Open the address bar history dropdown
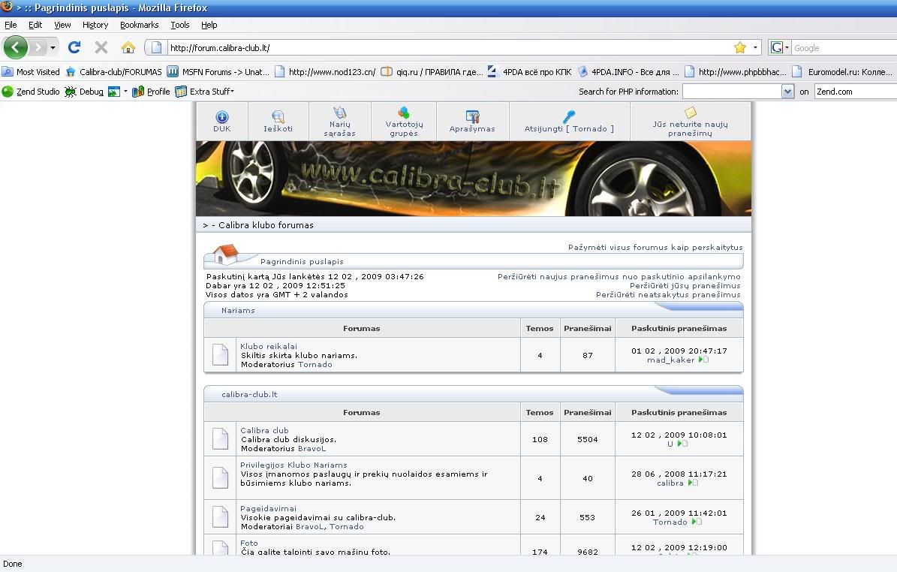Screen dimensions: 897x572 [756, 47]
